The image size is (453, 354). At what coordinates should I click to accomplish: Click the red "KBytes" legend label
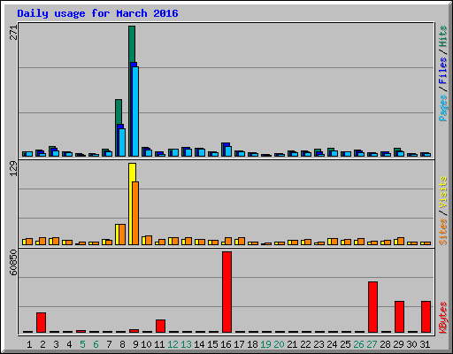[443, 318]
